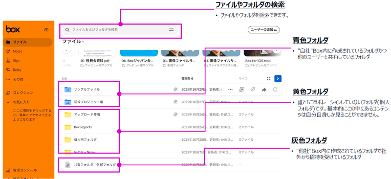Open the アップロード専用 folder
This screenshot has height=179, width=391.
click(87, 114)
